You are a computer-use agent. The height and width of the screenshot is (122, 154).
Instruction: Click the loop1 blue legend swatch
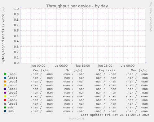pyautogui.click(x=5, y=78)
